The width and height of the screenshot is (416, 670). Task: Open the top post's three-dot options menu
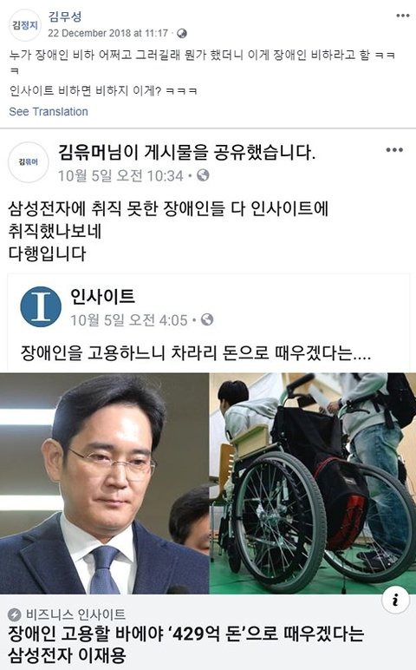tap(402, 16)
